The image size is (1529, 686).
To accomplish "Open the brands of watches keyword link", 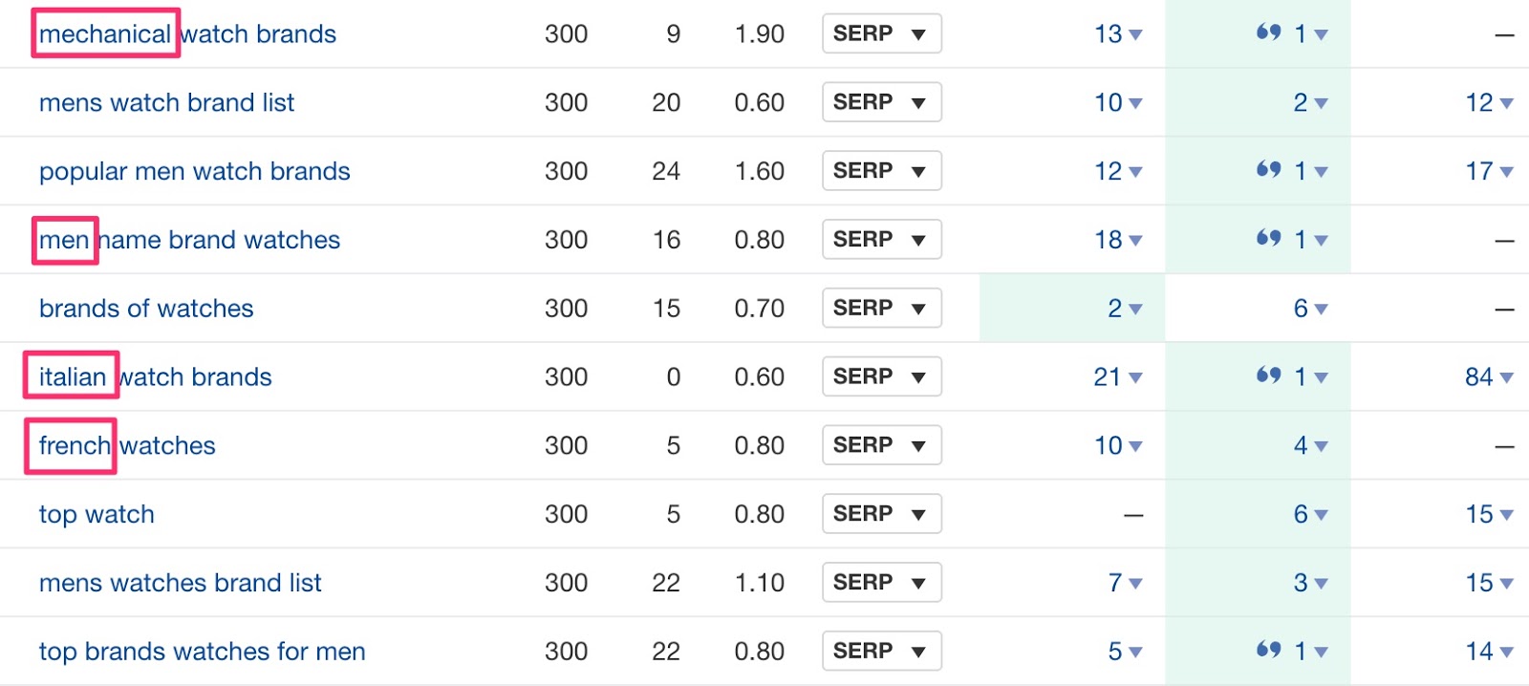I will coord(146,309).
